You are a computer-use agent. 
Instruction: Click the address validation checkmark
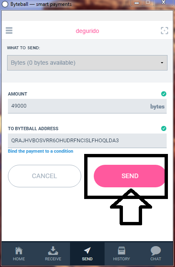tap(164, 128)
